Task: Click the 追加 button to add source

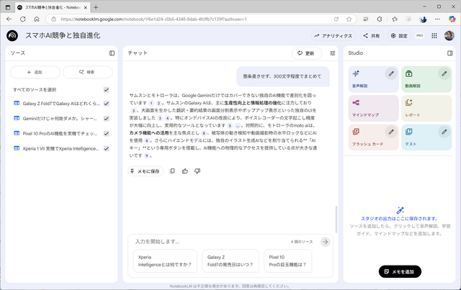Action: (x=34, y=73)
